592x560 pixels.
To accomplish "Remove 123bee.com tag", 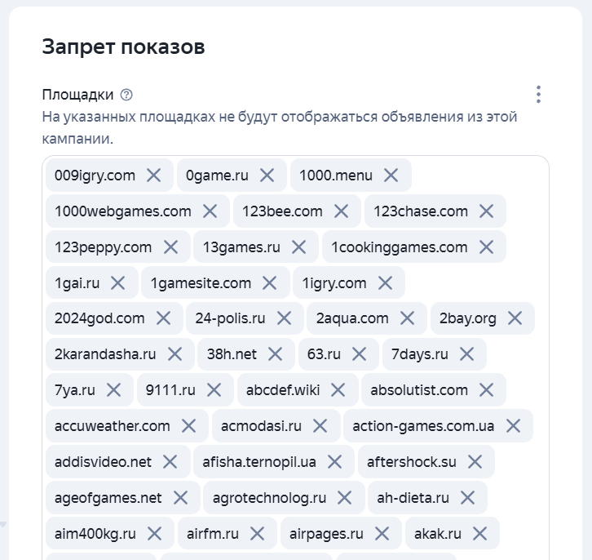I will (342, 211).
